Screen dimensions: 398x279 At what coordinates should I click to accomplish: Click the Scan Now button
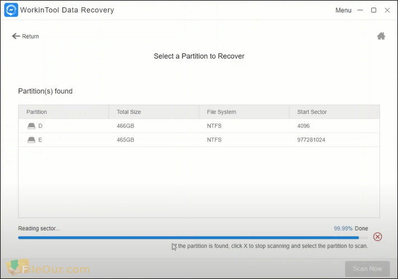coord(367,268)
